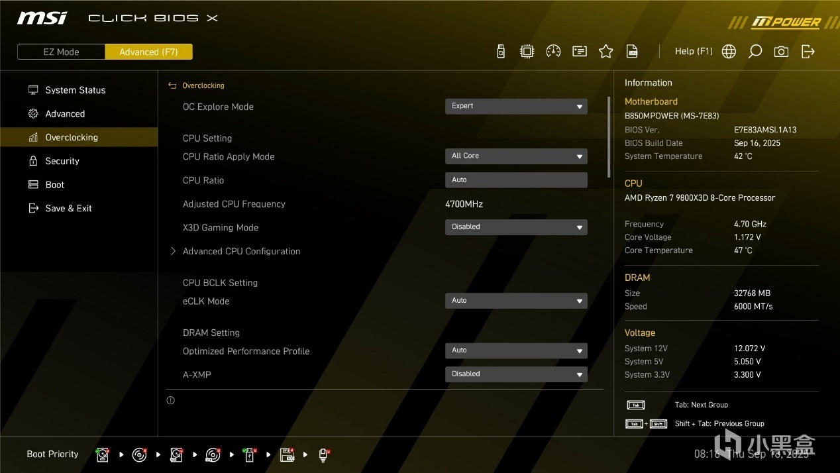The height and width of the screenshot is (473, 840).
Task: Click Help (F1) button
Action: tap(694, 52)
